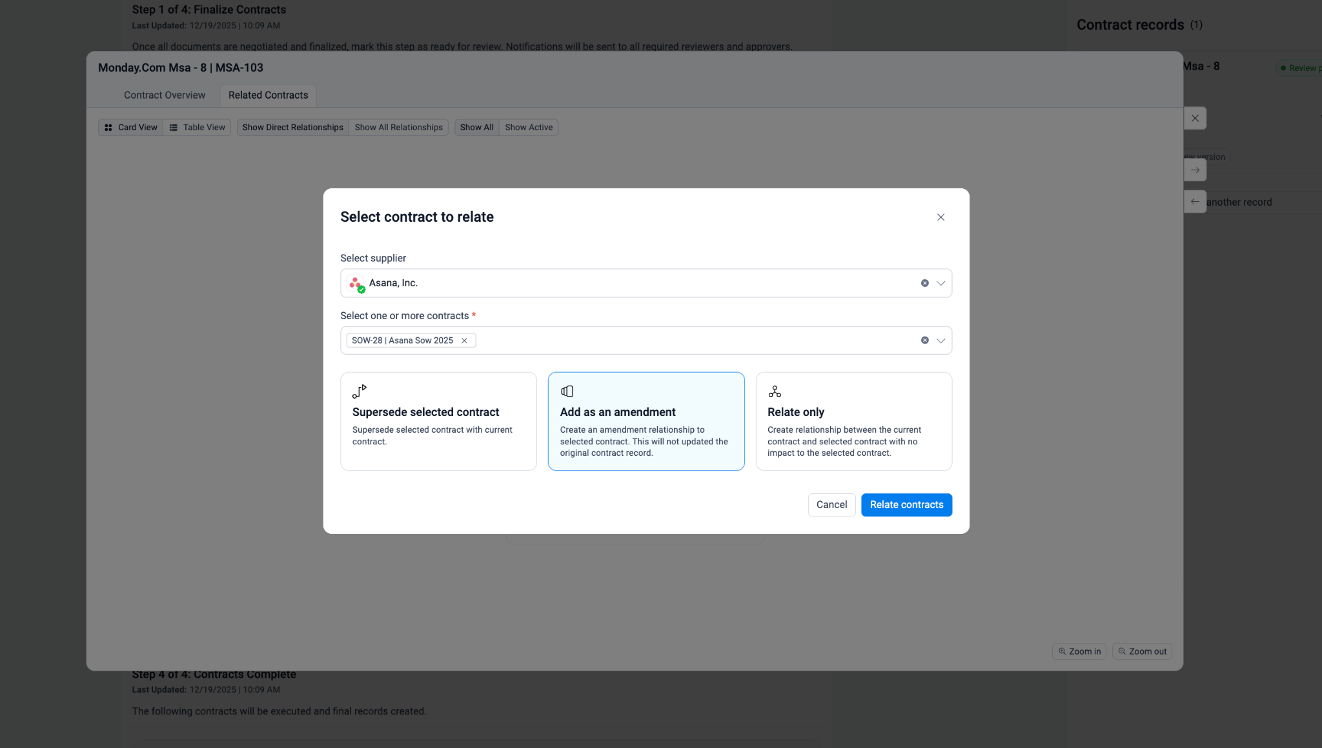The height and width of the screenshot is (748, 1322).
Task: Switch to Table View
Action: 198,128
